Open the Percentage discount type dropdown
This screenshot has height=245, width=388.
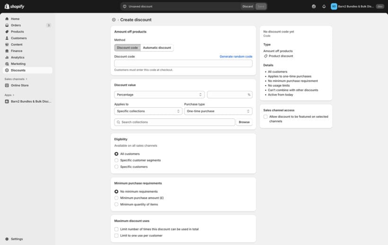tap(159, 95)
